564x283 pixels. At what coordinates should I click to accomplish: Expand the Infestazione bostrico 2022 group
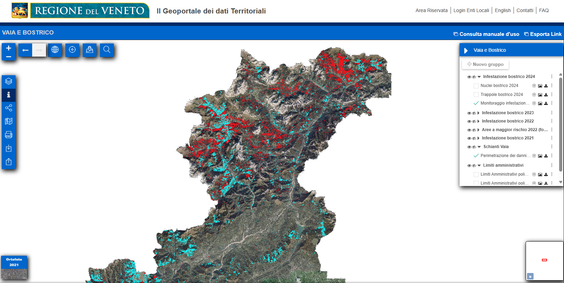coord(479,121)
